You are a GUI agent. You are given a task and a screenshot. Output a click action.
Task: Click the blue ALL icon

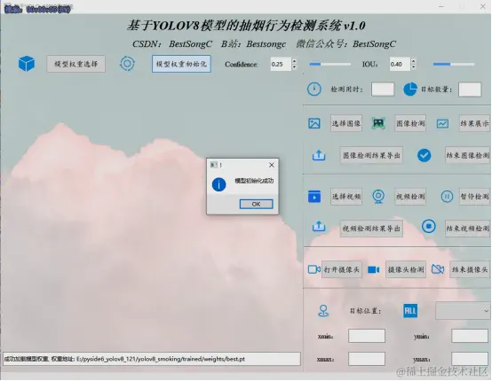pyautogui.click(x=410, y=311)
